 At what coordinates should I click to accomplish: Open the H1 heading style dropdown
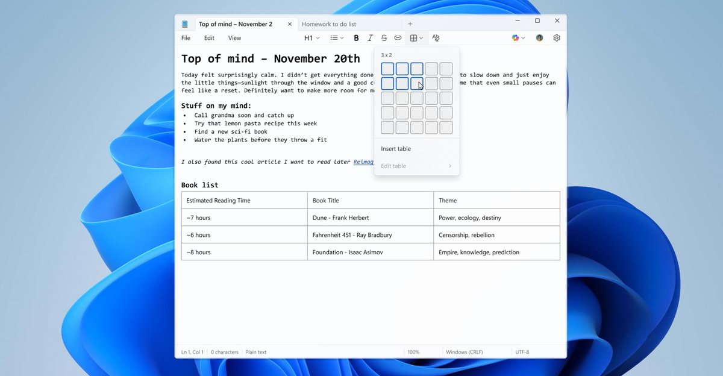(311, 37)
